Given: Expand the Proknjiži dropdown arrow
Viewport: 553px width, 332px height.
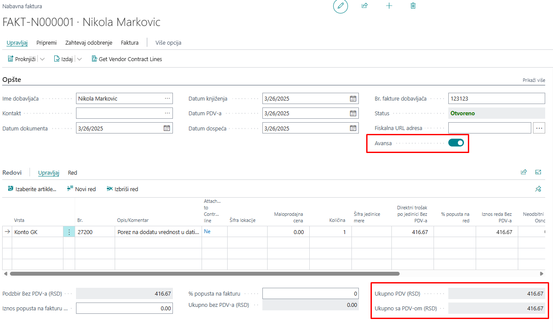Looking at the screenshot, I should (x=43, y=59).
